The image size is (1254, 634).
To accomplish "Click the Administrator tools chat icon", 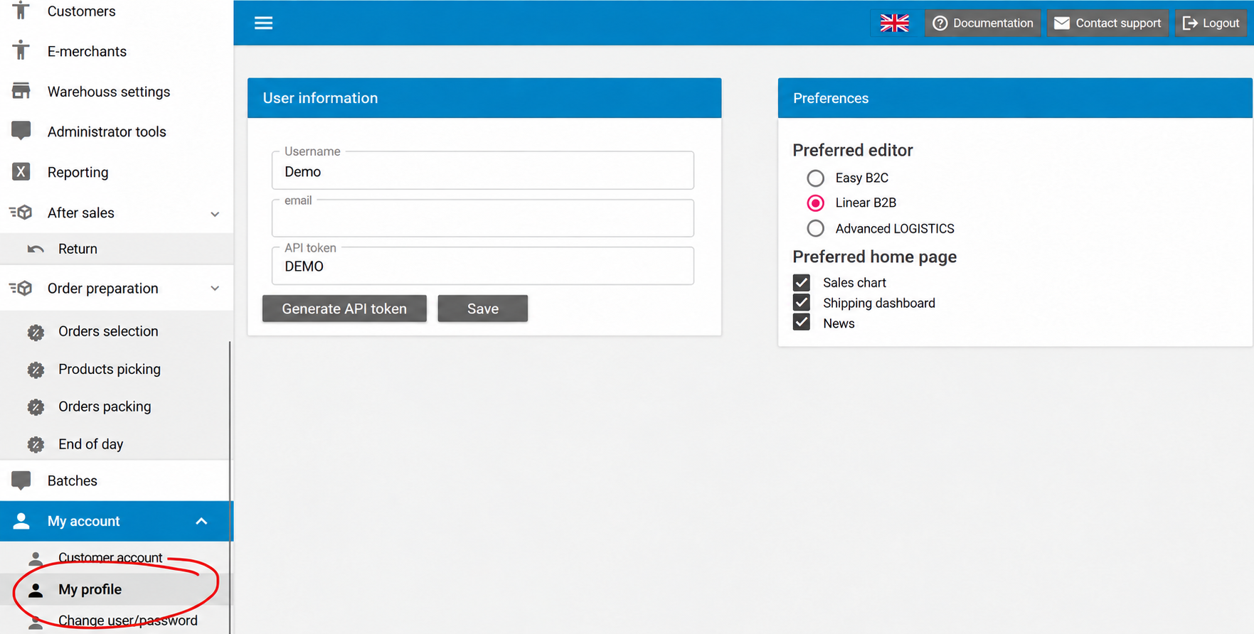I will (21, 131).
